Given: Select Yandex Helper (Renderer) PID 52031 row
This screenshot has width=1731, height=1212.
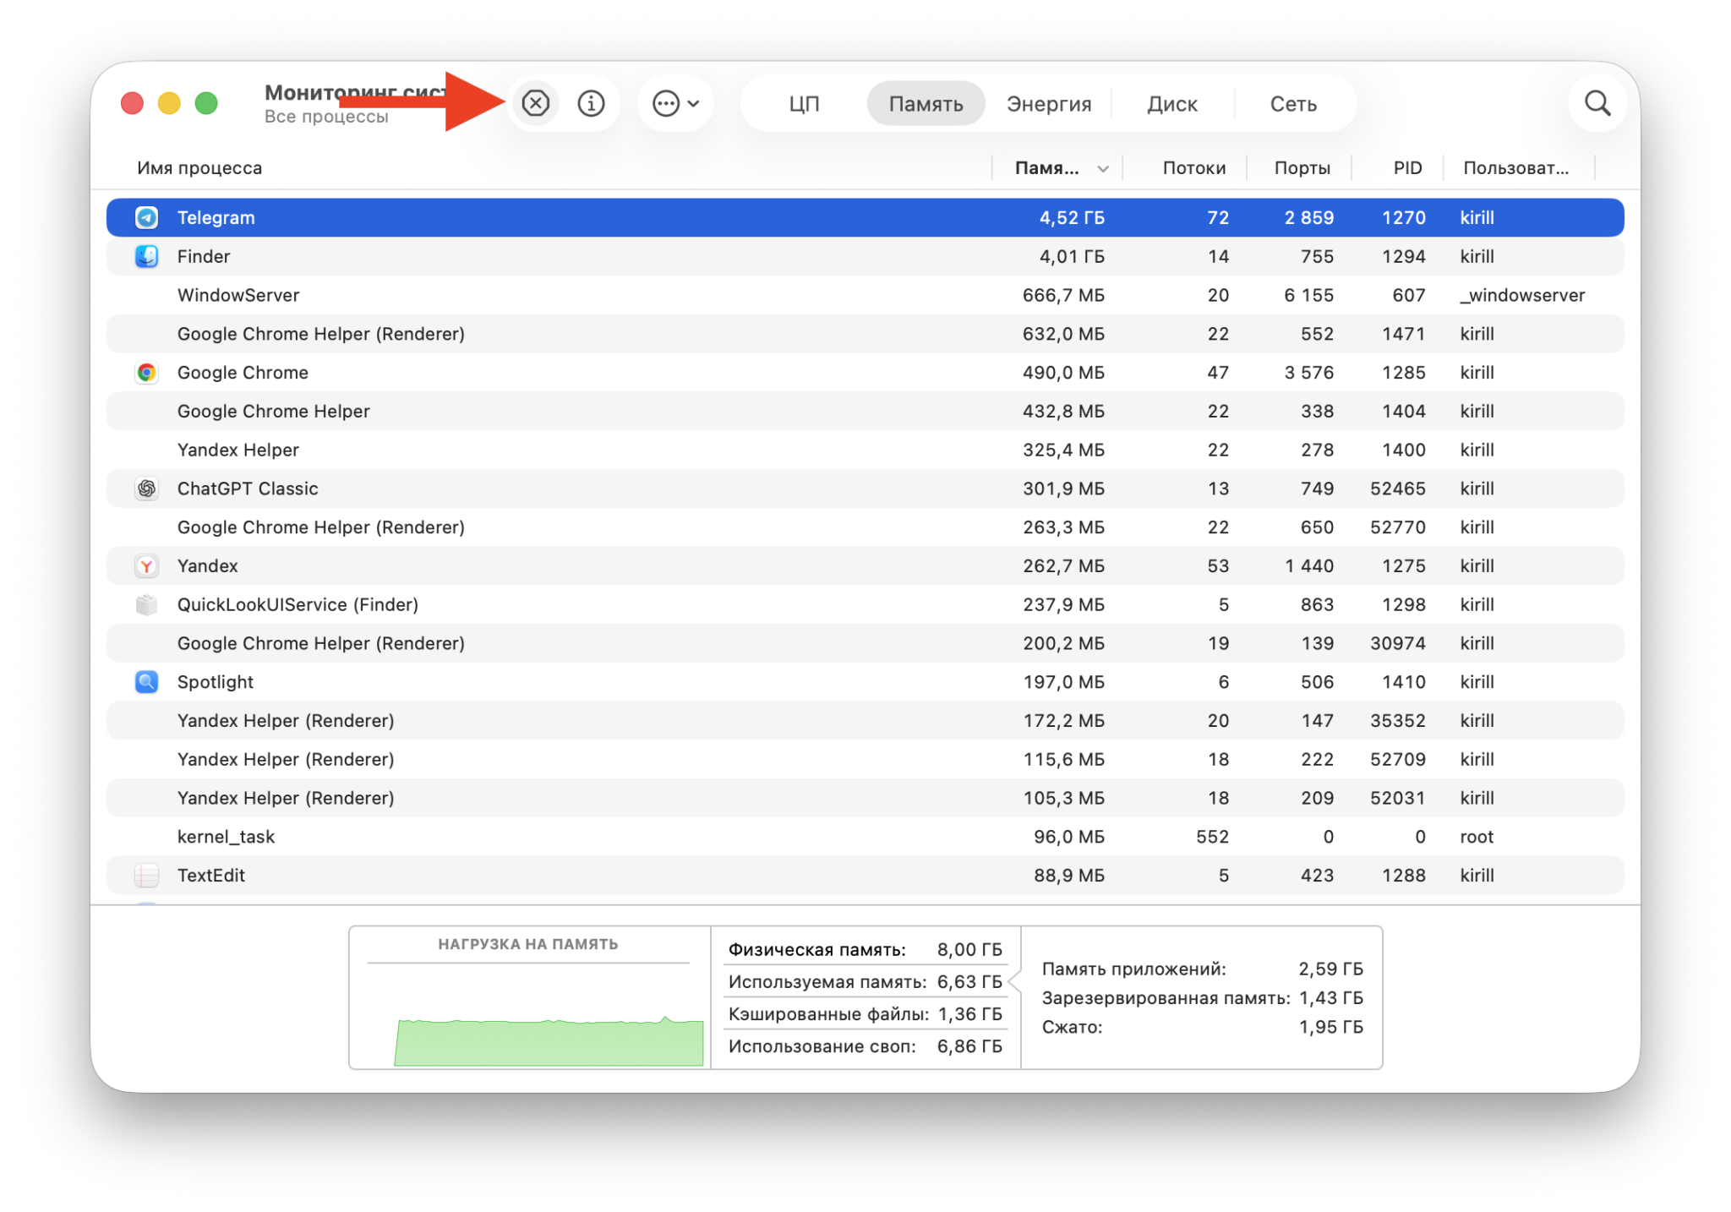Looking at the screenshot, I should [x=865, y=799].
